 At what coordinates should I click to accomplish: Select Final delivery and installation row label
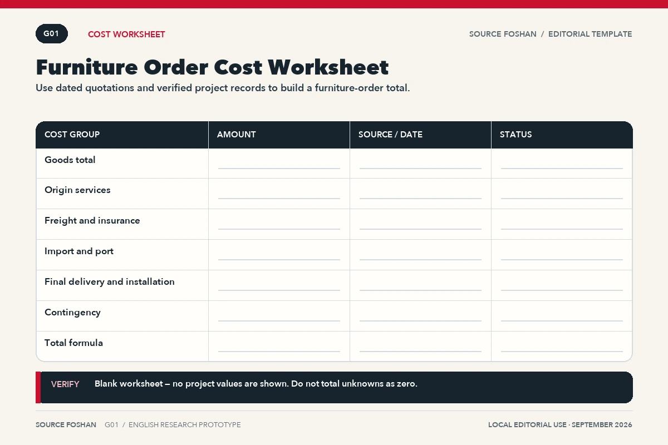click(110, 282)
